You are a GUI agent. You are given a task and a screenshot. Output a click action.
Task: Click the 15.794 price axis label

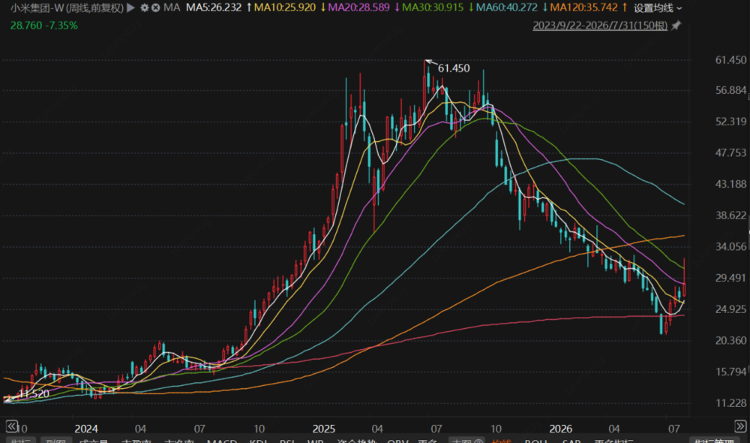[x=730, y=372]
